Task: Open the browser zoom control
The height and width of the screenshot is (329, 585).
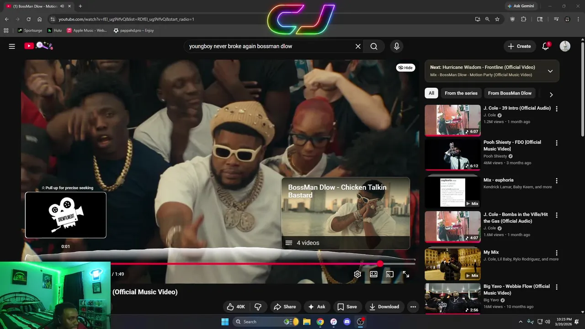Action: coord(487,19)
